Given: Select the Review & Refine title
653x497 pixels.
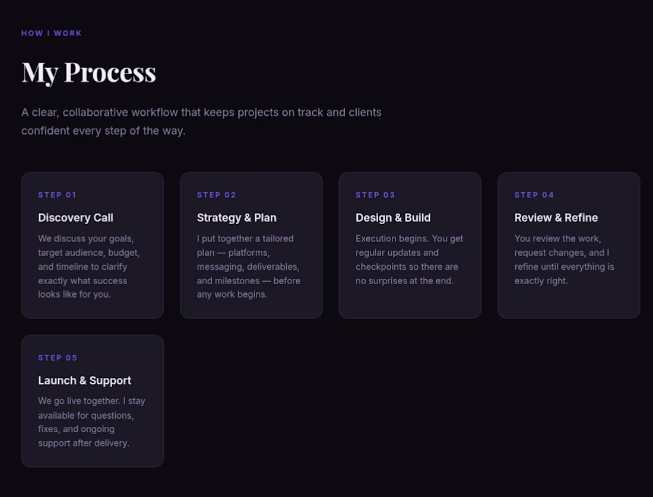Looking at the screenshot, I should pyautogui.click(x=556, y=218).
